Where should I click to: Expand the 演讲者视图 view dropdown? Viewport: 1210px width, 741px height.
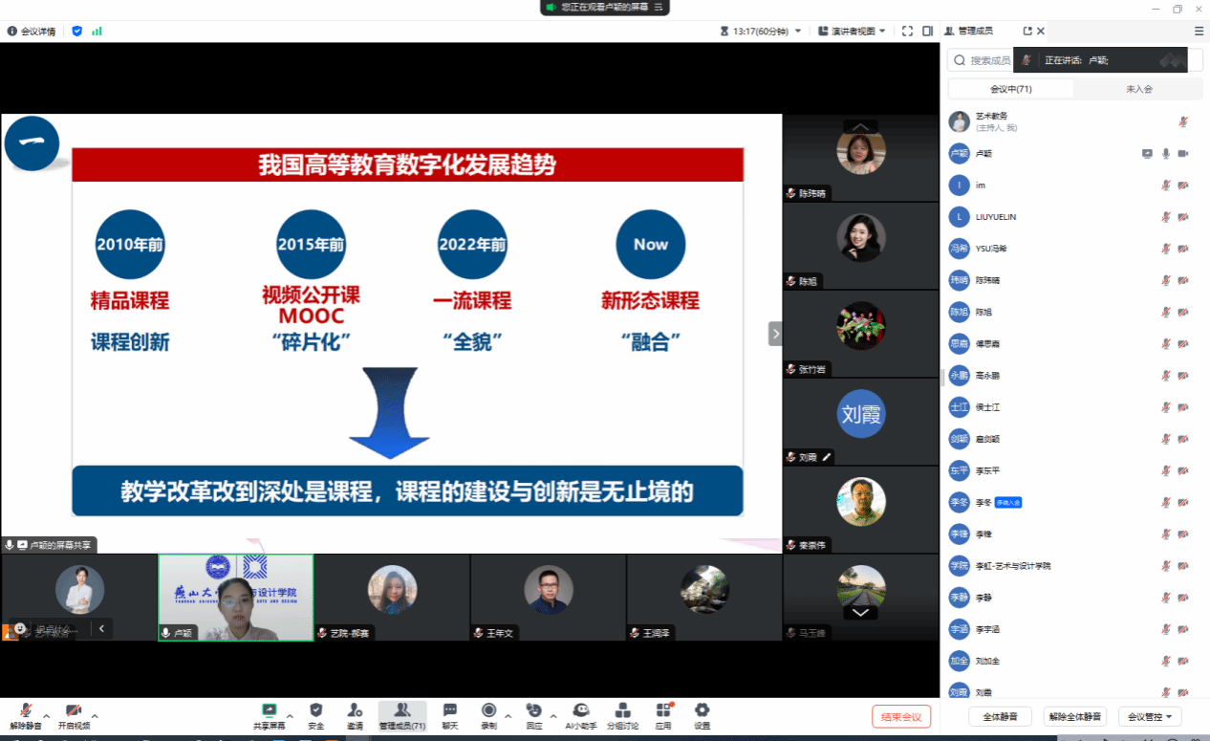coord(852,31)
